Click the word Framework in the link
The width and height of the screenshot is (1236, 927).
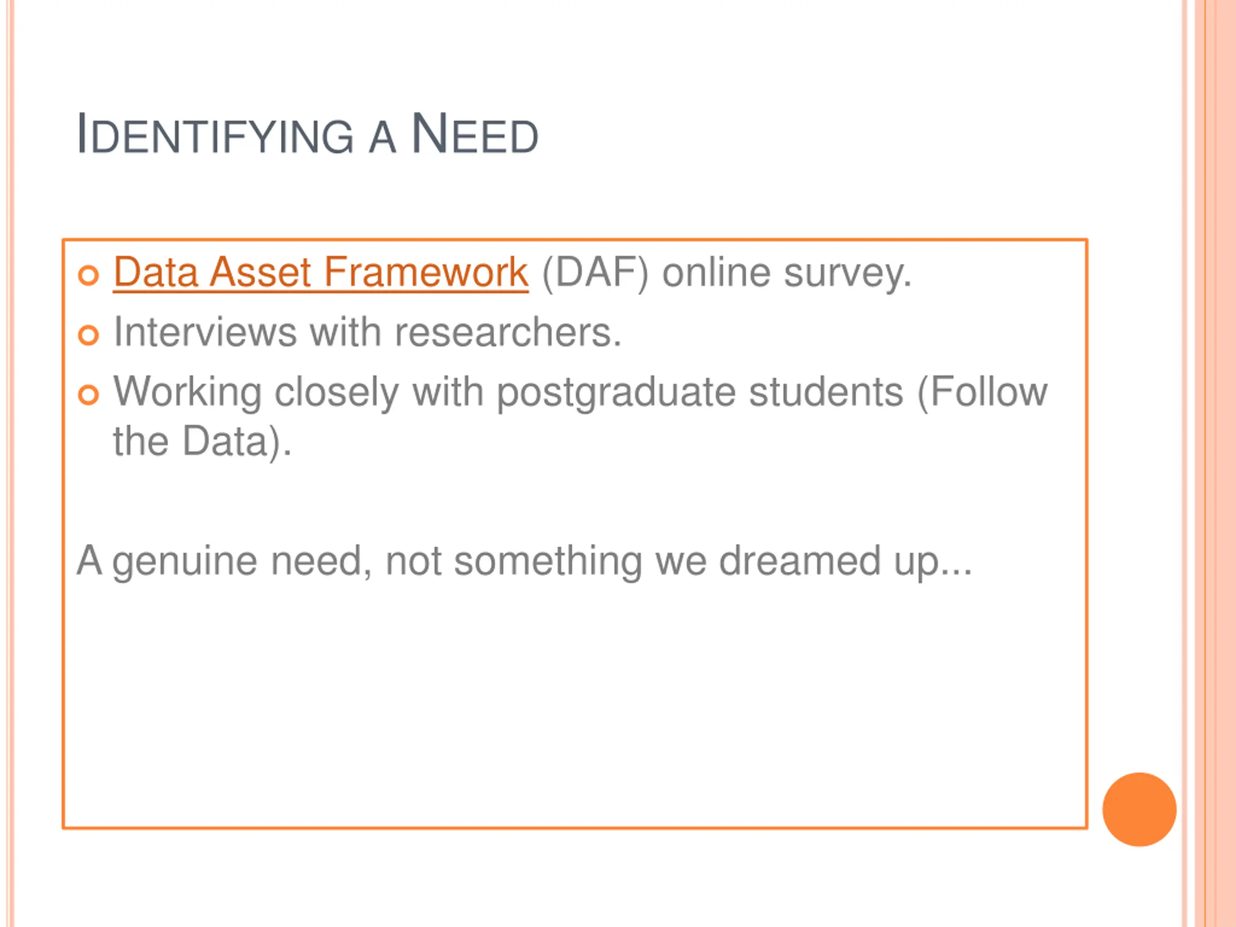pos(426,273)
